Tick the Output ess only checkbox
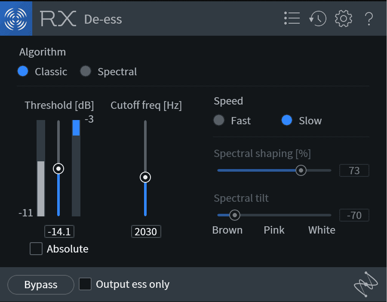The height and width of the screenshot is (302, 387). (85, 284)
